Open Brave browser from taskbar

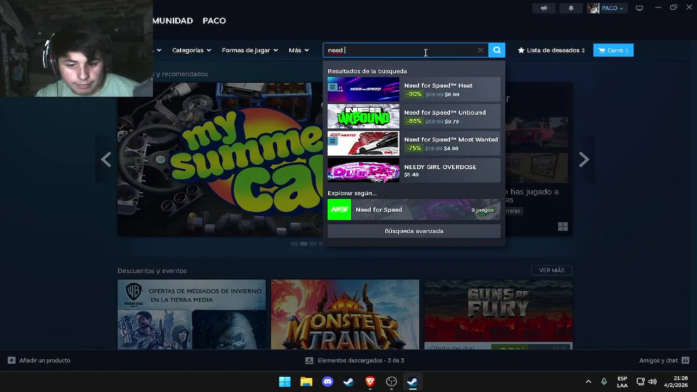point(370,382)
